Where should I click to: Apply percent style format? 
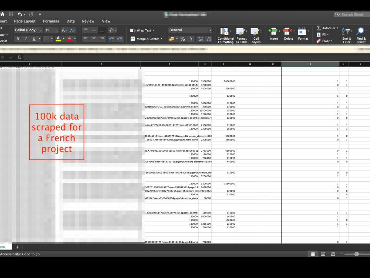(x=183, y=39)
